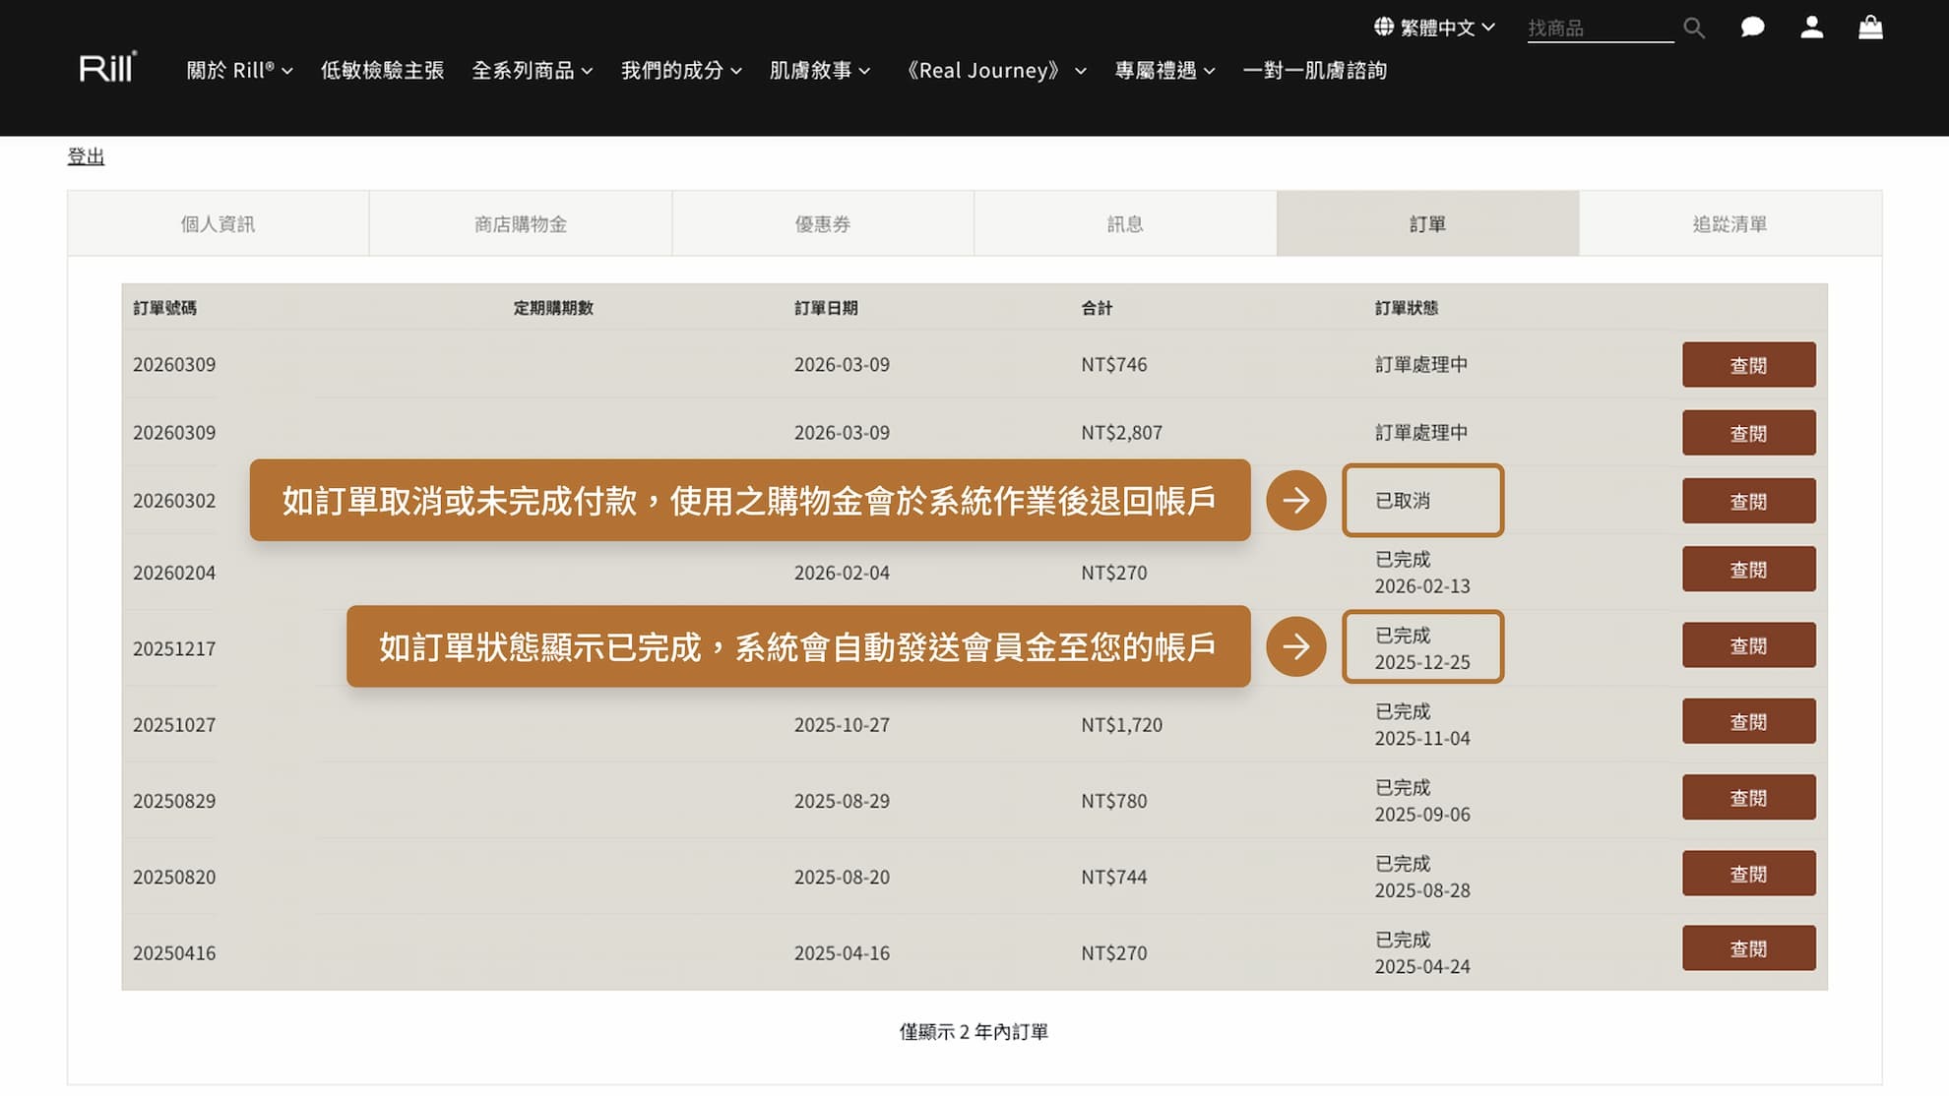This screenshot has width=1949, height=1096.
Task: Click the arrow circle beside 已取消 annotation
Action: tap(1296, 500)
